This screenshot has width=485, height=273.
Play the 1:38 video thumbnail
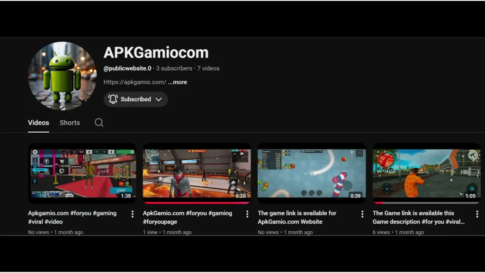click(82, 173)
